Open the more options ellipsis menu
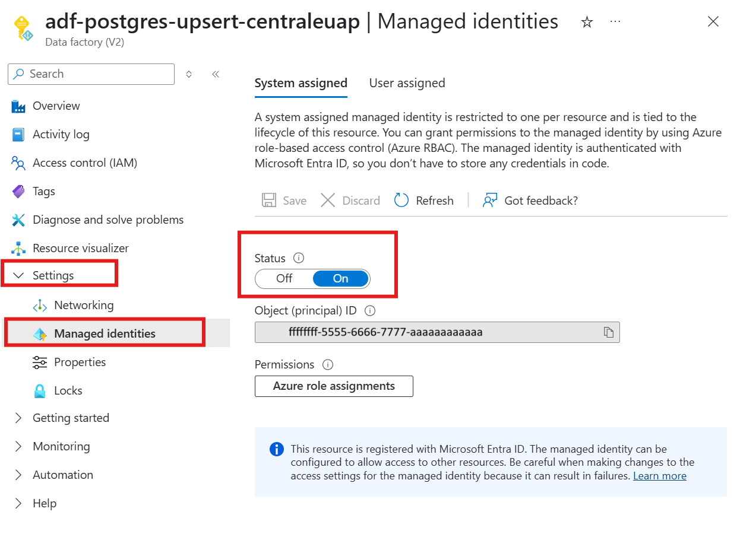The height and width of the screenshot is (534, 740). coord(615,22)
